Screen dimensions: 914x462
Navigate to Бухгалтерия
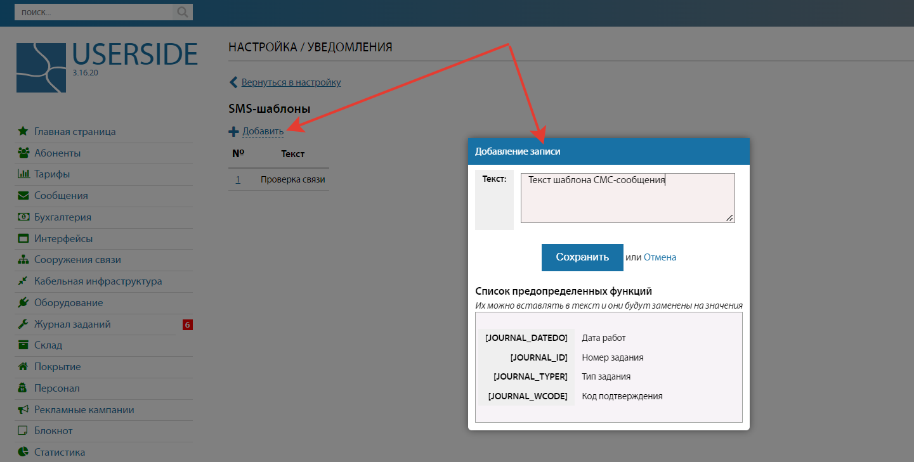[63, 217]
